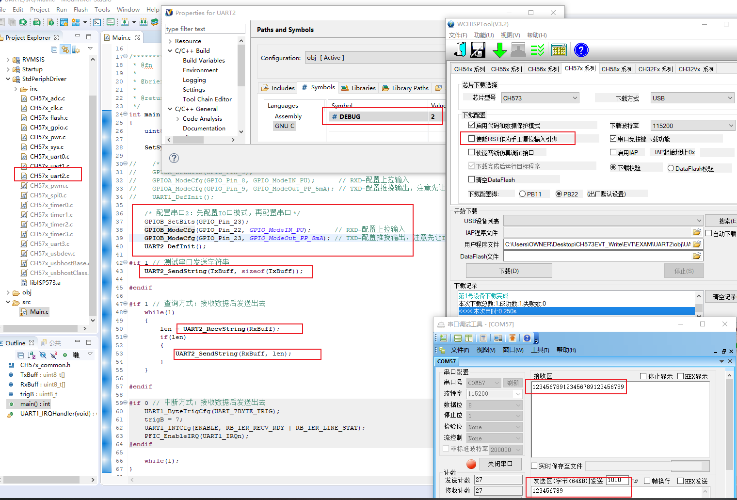Click the vertical tile icon in serial tool

(x=468, y=338)
